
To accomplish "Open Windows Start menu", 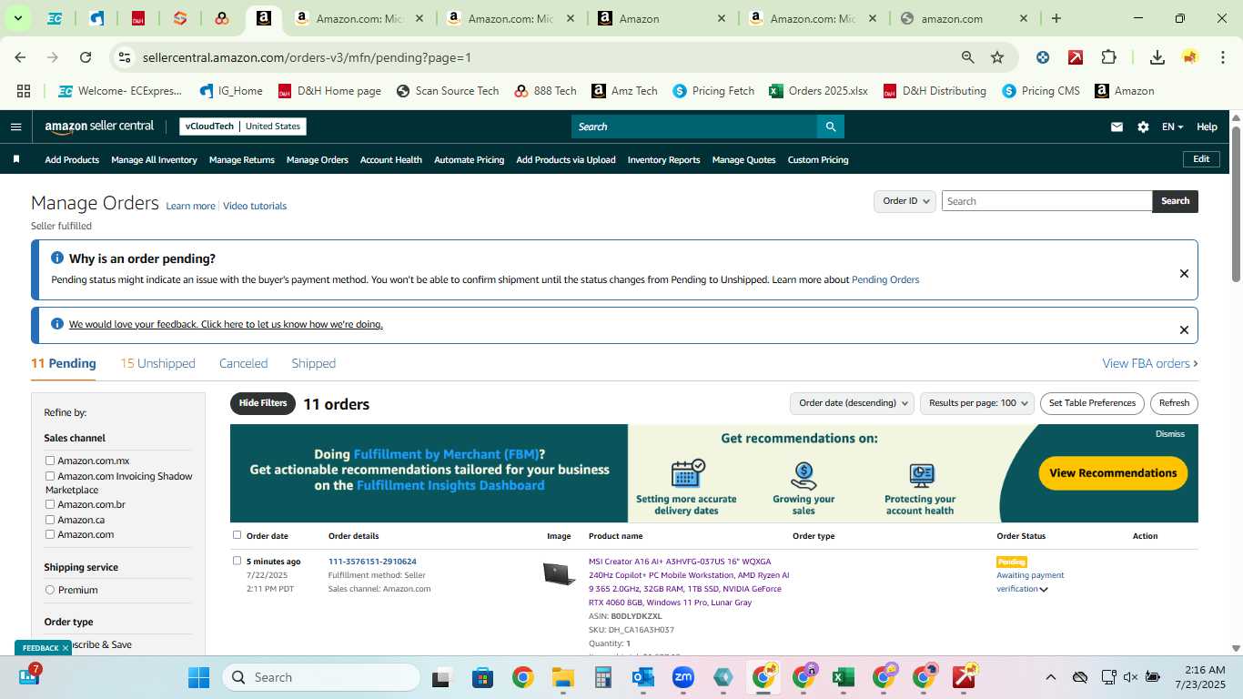I will coord(198,677).
